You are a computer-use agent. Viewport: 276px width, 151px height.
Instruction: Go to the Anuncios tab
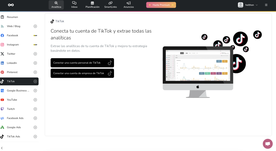click(x=129, y=5)
